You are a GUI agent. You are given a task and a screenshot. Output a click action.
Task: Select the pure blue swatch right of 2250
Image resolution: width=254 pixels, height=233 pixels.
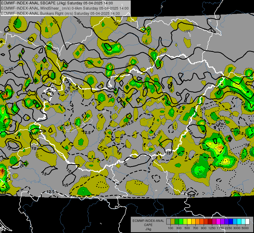[x=231, y=222]
